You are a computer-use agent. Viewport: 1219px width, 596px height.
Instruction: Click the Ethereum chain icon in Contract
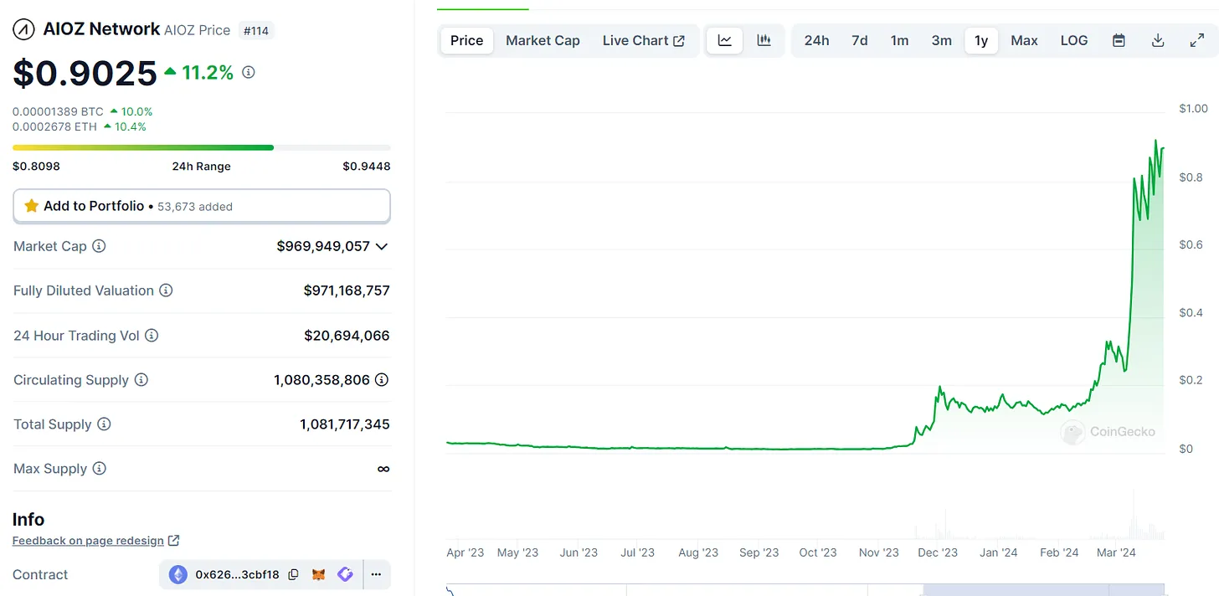tap(178, 574)
